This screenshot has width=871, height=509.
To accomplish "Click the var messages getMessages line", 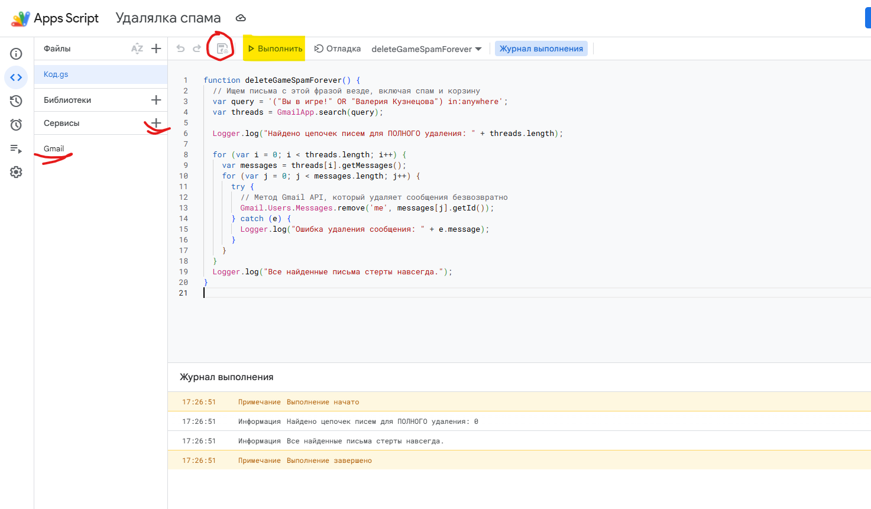I will (x=314, y=166).
